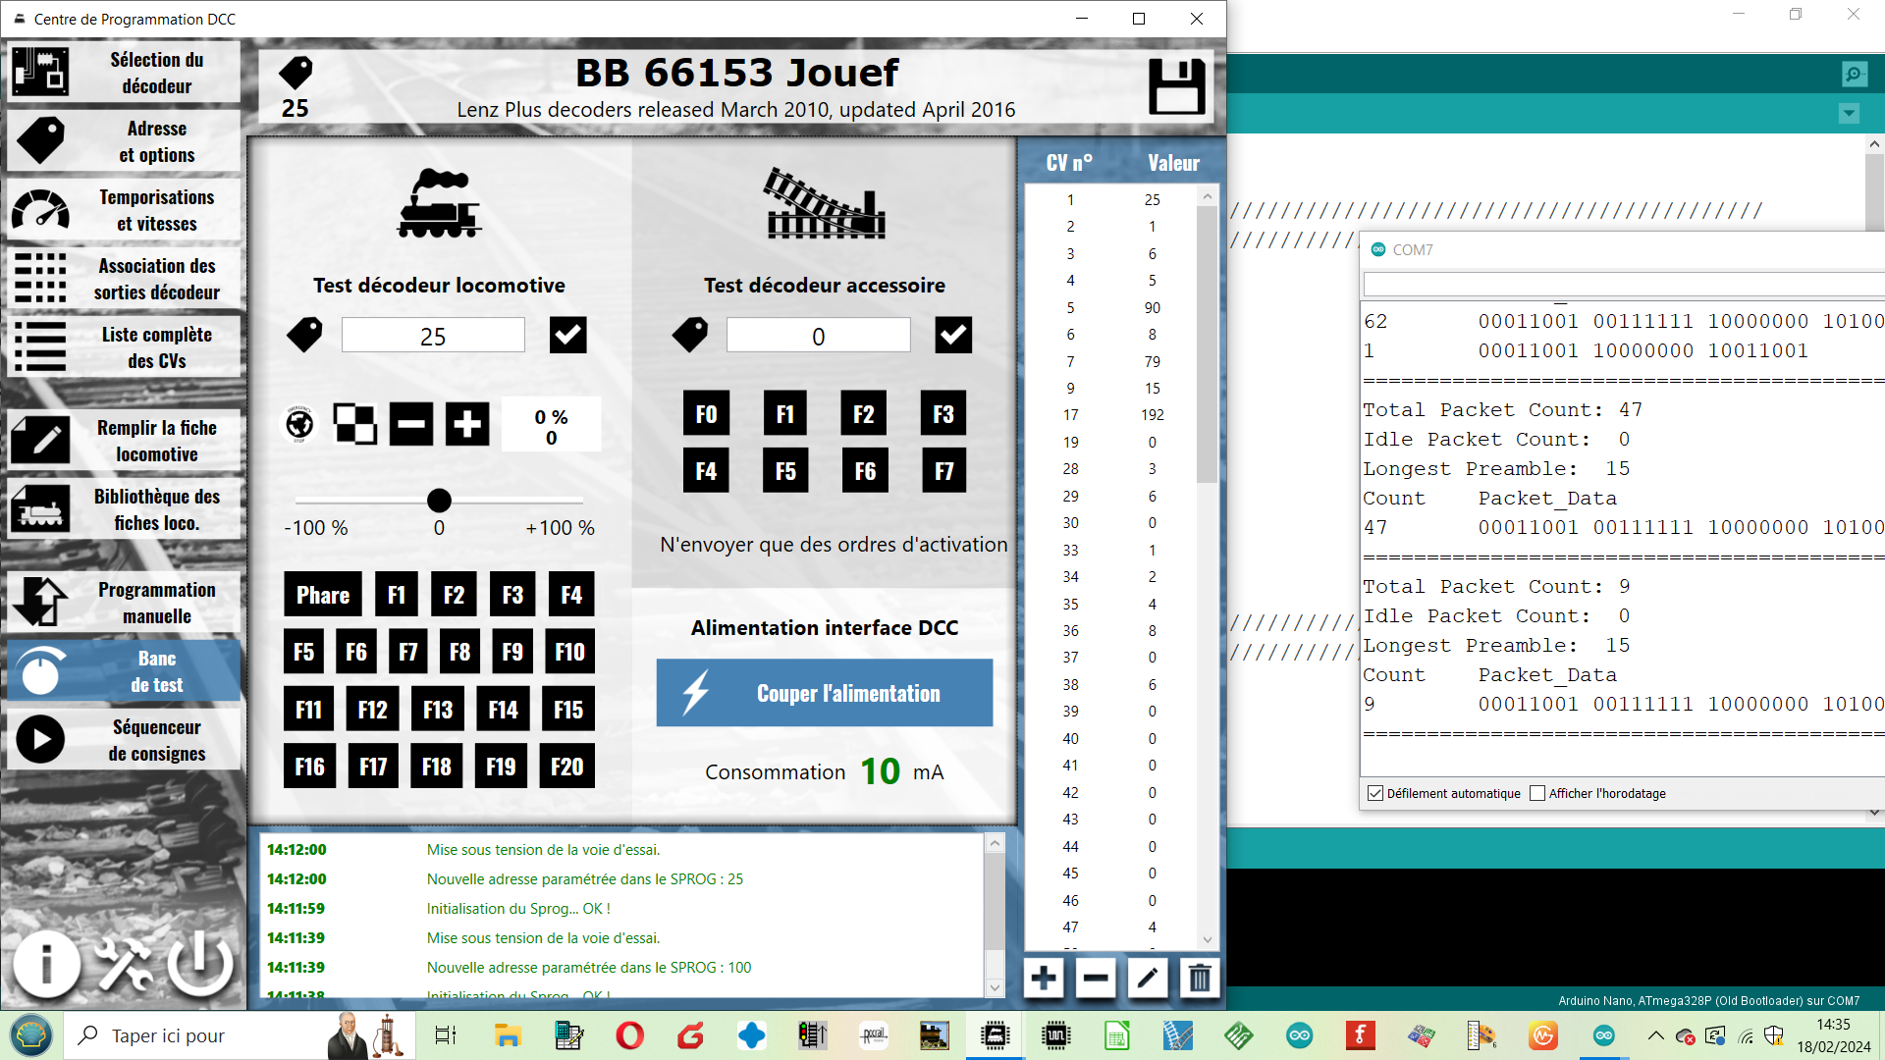
Task: Decrease locomotive speed with minus icon
Action: pos(410,424)
